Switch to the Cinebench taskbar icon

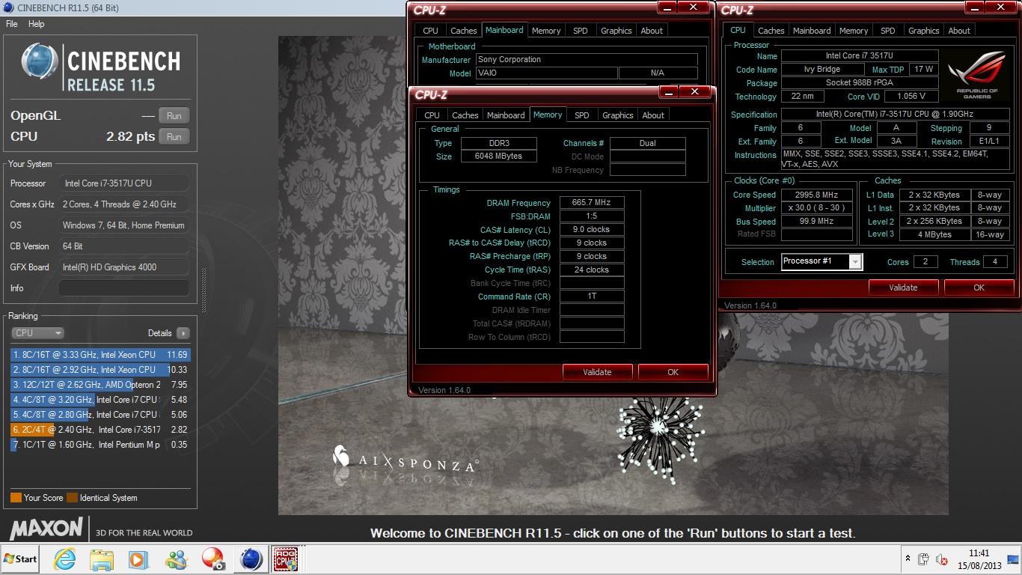click(x=251, y=559)
